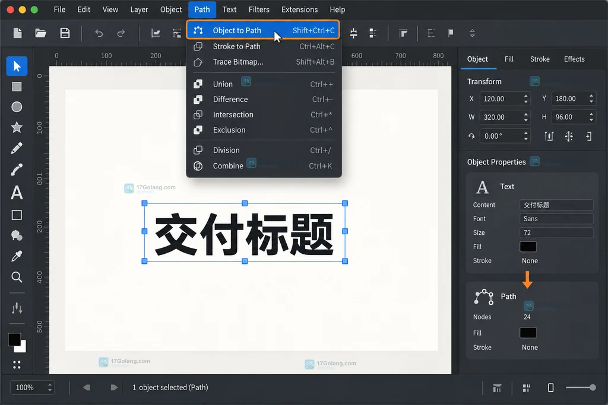
Task: Click the rotation reset icon in Transform
Action: click(x=471, y=136)
